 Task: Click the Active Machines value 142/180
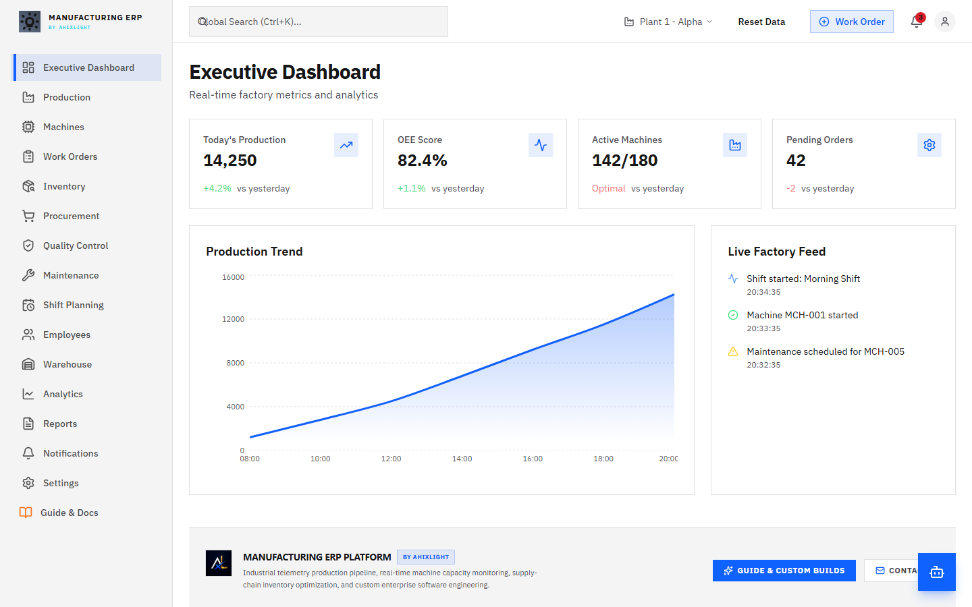[625, 161]
